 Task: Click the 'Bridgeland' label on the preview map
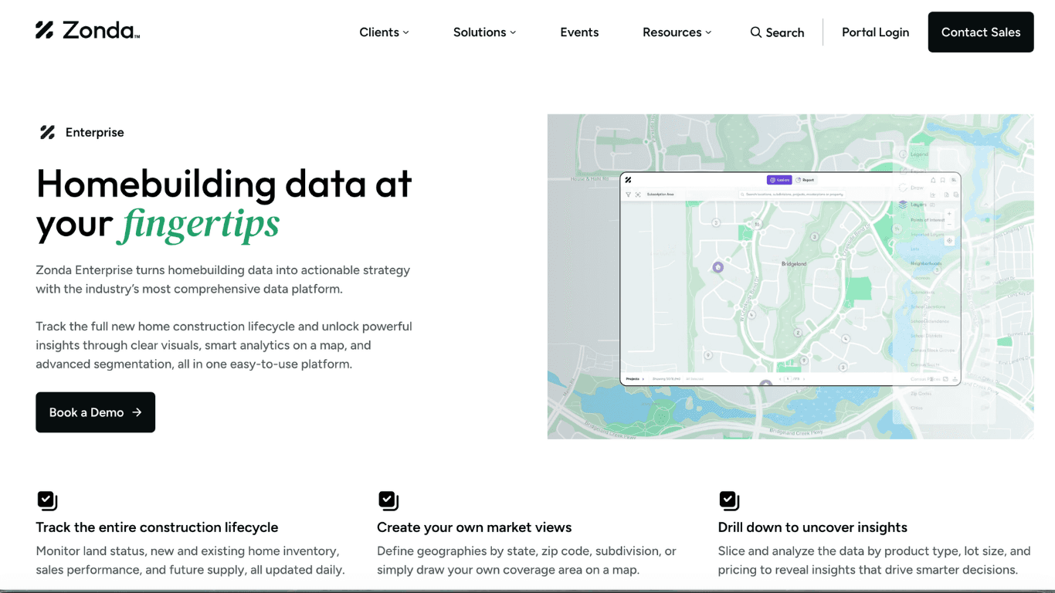794,264
